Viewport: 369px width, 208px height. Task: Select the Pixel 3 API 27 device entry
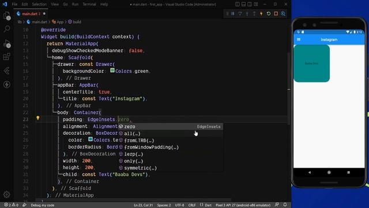pyautogui.click(x=243, y=205)
